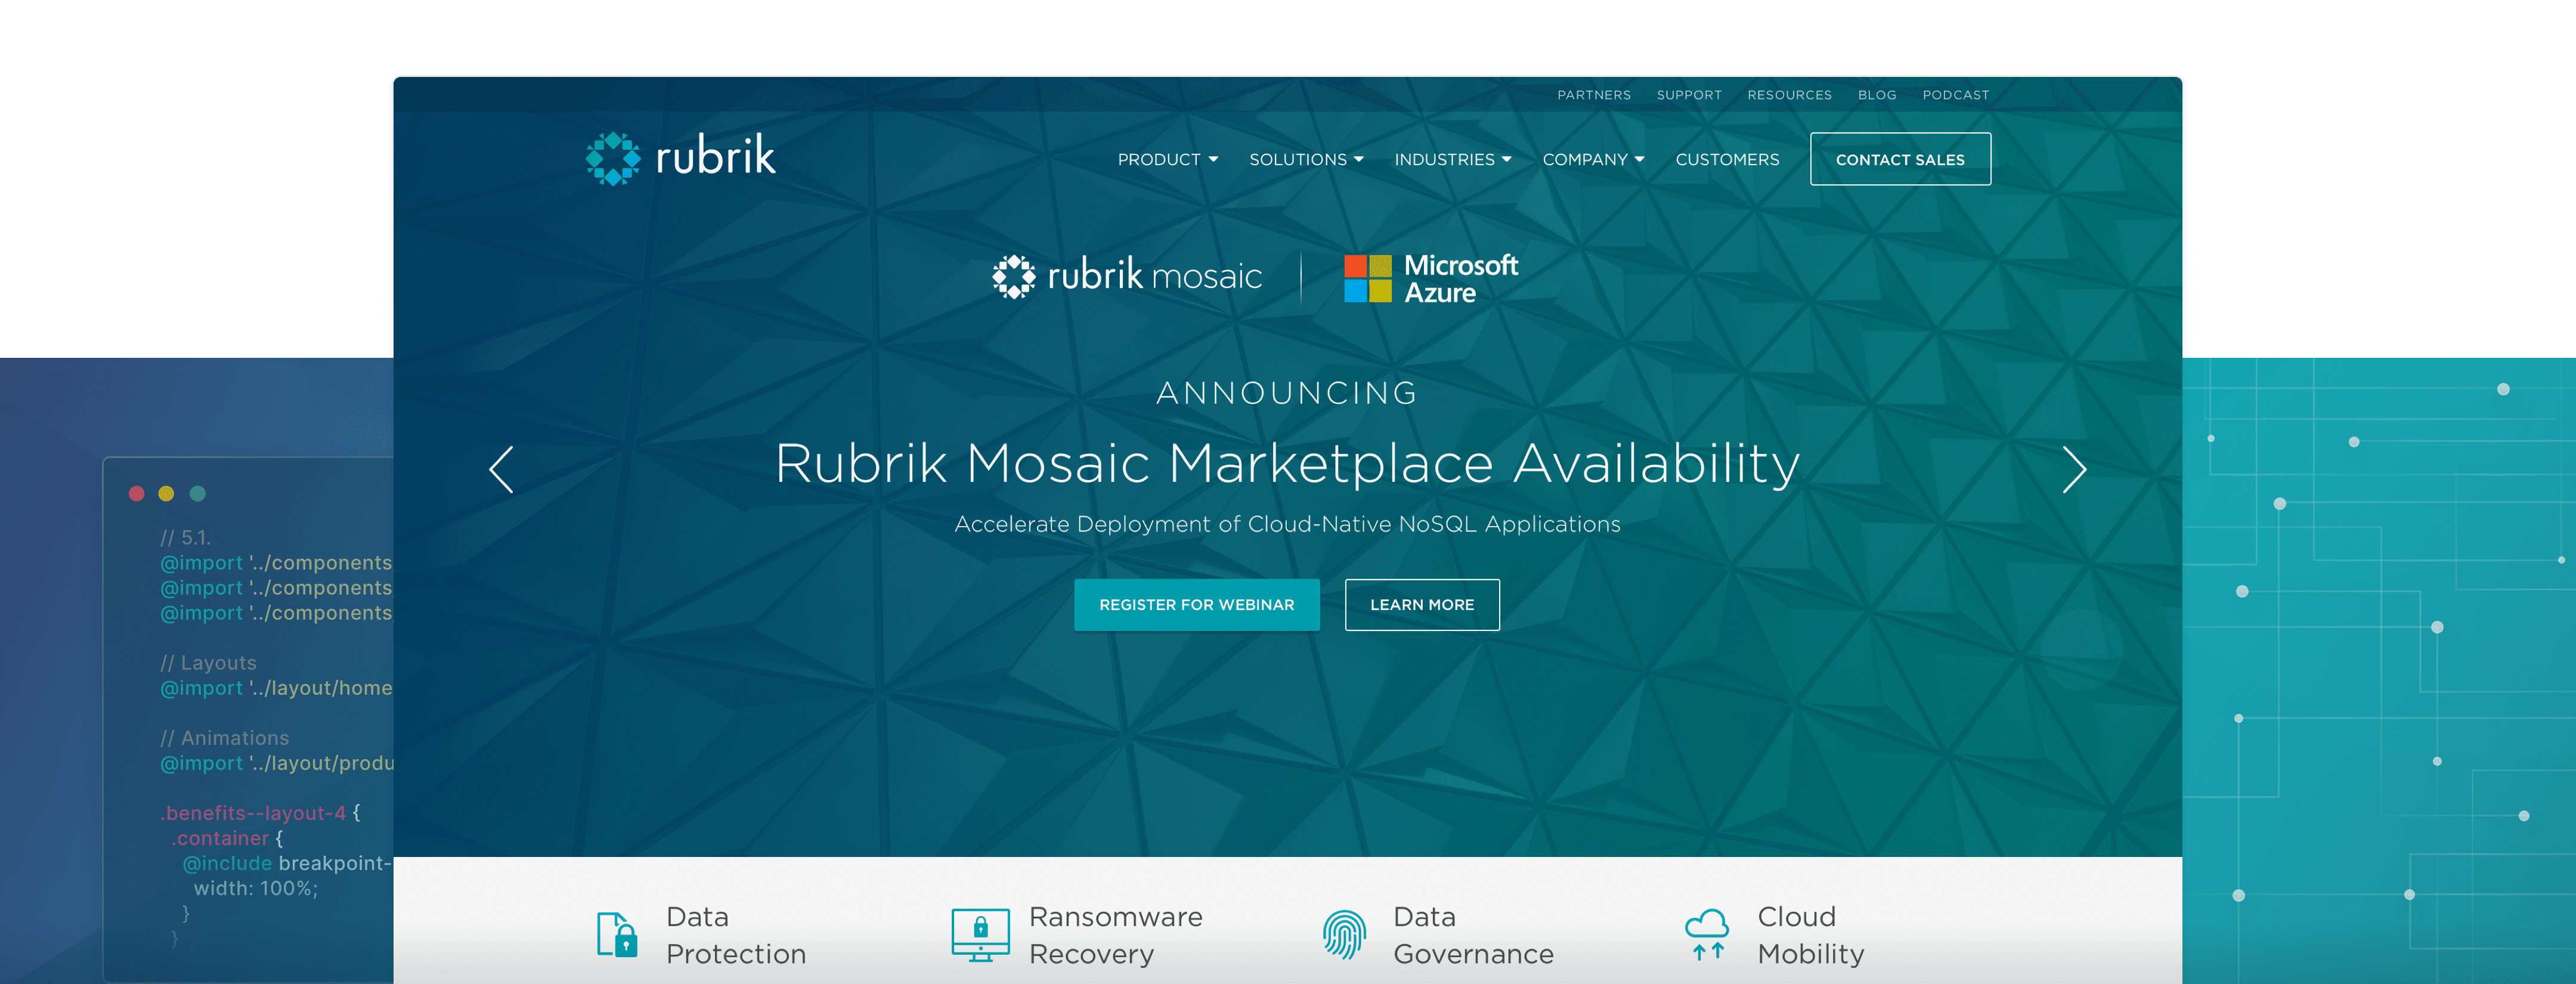Click the Ransomware Recovery monitor icon

click(x=980, y=935)
